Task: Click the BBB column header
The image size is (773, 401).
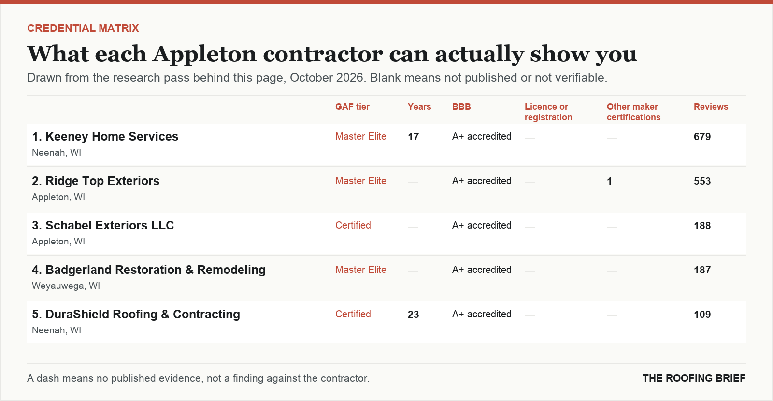Action: point(461,107)
